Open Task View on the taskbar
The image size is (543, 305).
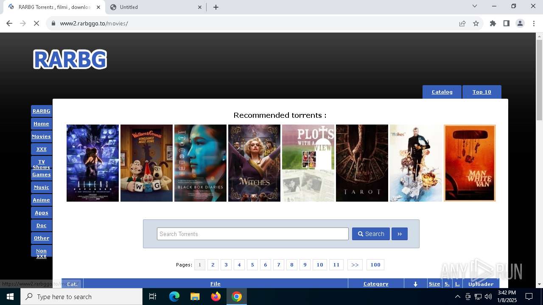coord(153,297)
